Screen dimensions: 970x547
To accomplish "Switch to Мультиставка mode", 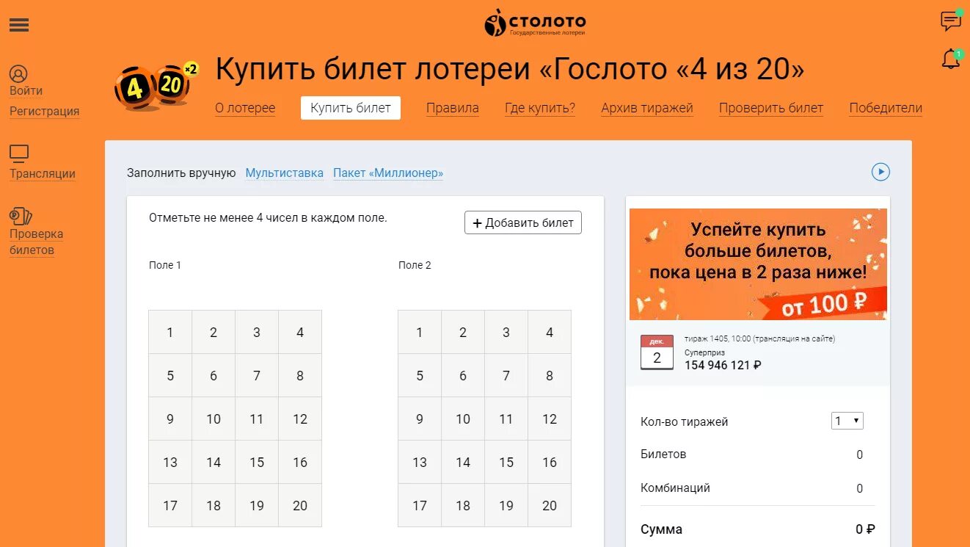I will (x=284, y=173).
